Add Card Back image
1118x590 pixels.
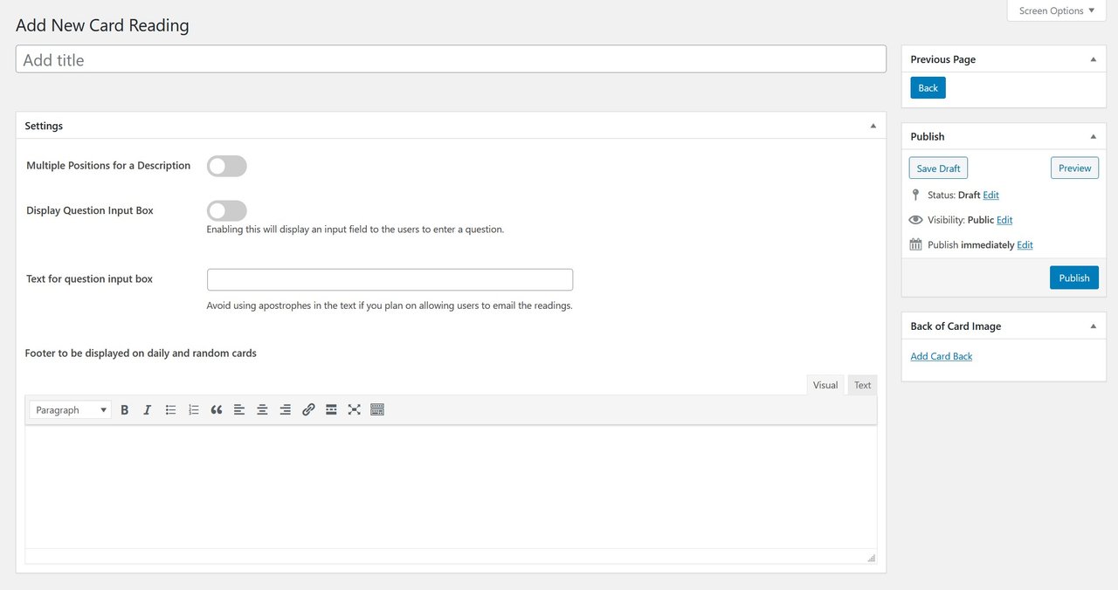click(941, 356)
